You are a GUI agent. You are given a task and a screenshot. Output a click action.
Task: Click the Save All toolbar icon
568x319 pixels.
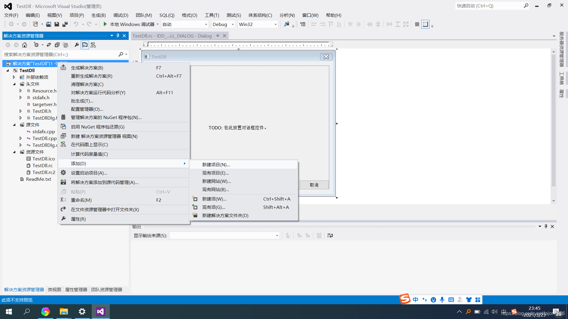point(65,24)
